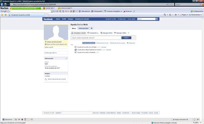Image resolution: width=204 pixels, height=124 pixels.
Task: Open the Inicio page in the Facebook header
Action: click(58, 19)
